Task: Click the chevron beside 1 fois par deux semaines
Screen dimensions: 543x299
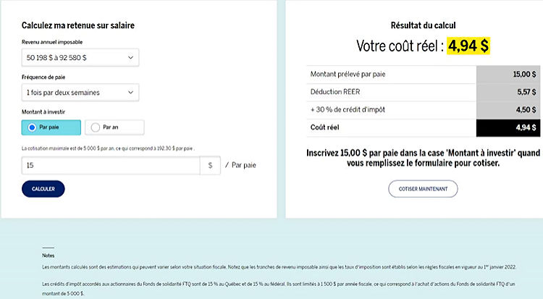Action: (x=130, y=93)
